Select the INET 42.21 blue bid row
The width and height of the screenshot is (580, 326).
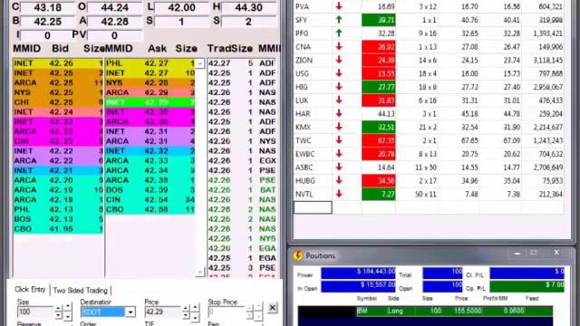point(58,170)
